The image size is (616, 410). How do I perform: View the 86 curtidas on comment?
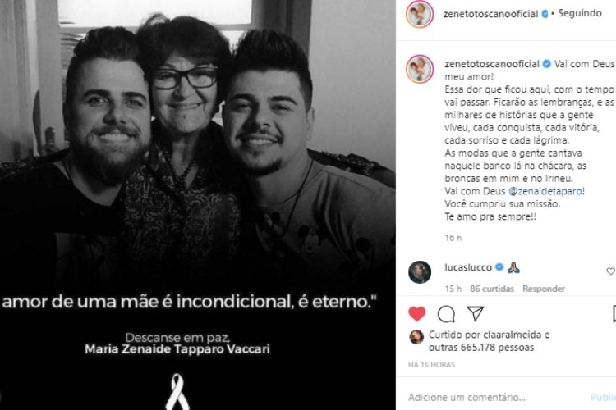coord(492,289)
